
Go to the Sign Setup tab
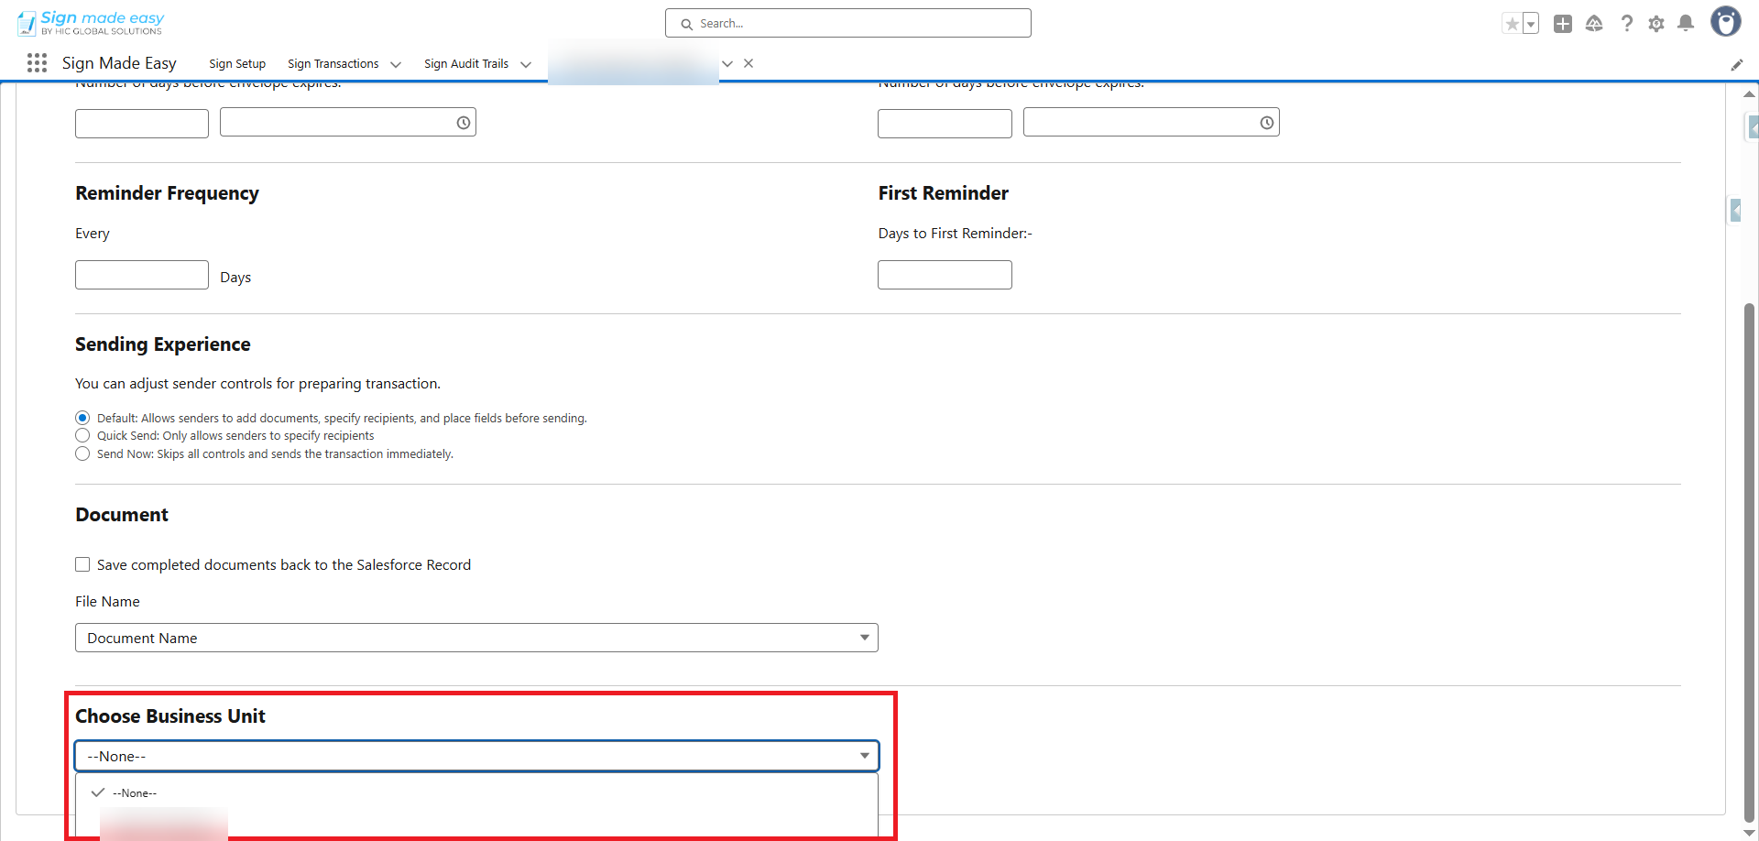(x=237, y=64)
